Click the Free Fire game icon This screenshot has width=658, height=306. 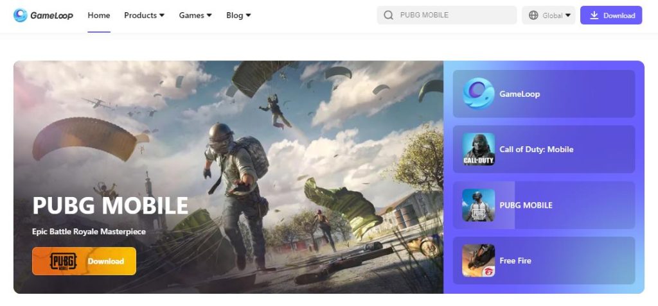[479, 260]
